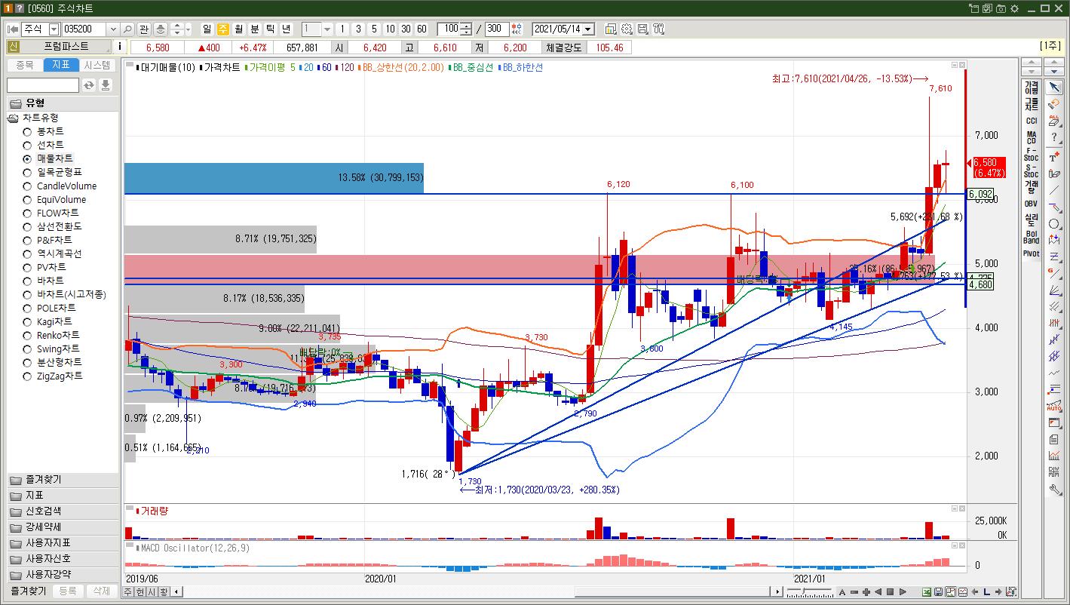Switch to minute 분 period

click(255, 29)
